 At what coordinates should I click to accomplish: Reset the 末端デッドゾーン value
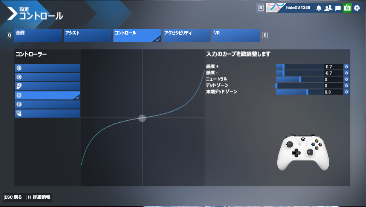pyautogui.click(x=346, y=92)
